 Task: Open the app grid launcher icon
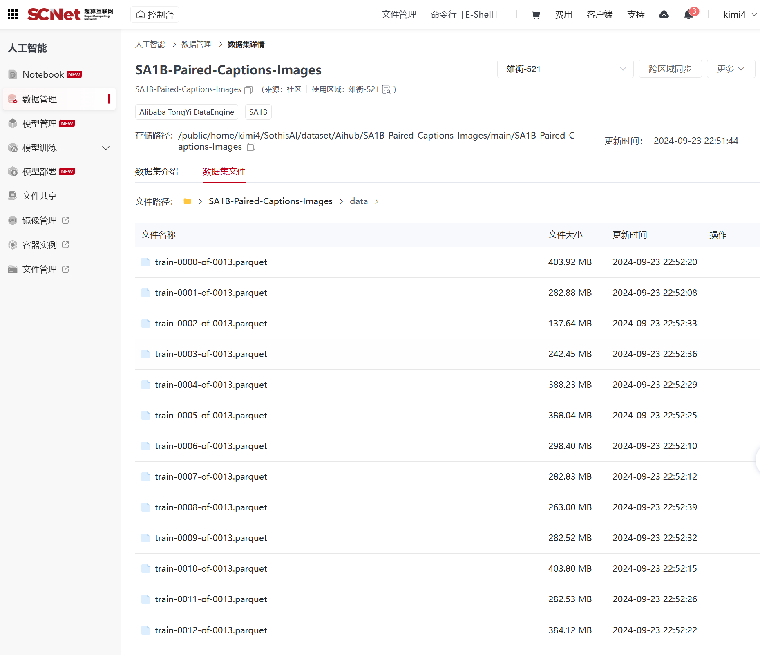click(13, 15)
